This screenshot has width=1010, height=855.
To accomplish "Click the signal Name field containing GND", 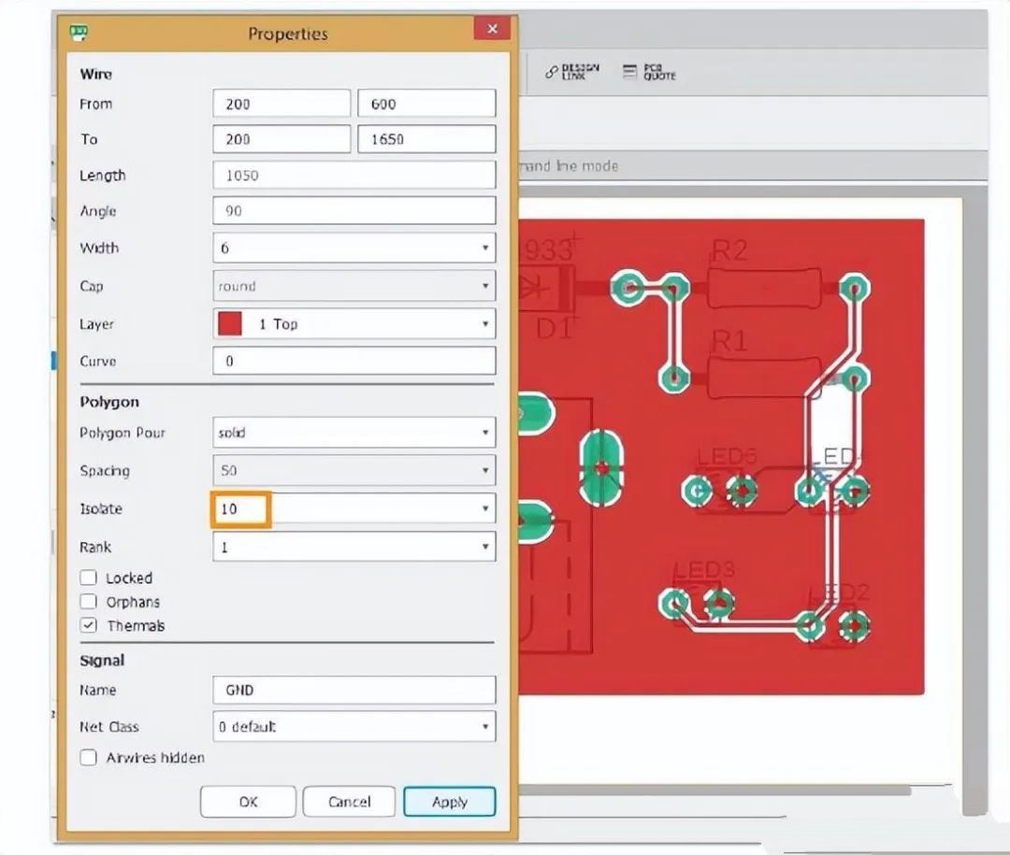I will coord(353,690).
